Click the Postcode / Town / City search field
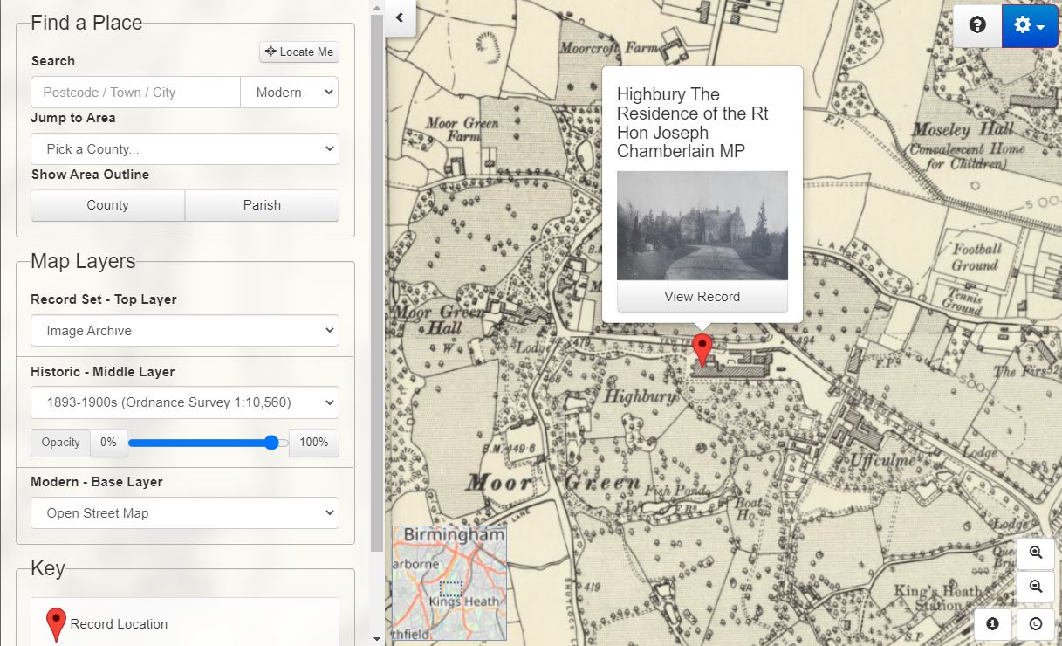Image resolution: width=1062 pixels, height=646 pixels. click(x=135, y=93)
